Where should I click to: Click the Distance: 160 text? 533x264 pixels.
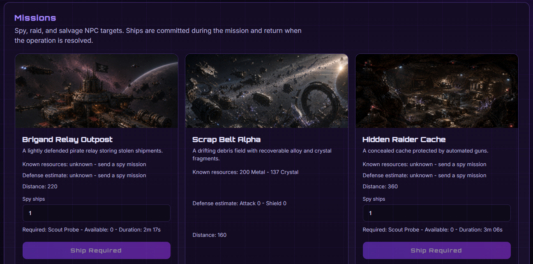pos(210,235)
